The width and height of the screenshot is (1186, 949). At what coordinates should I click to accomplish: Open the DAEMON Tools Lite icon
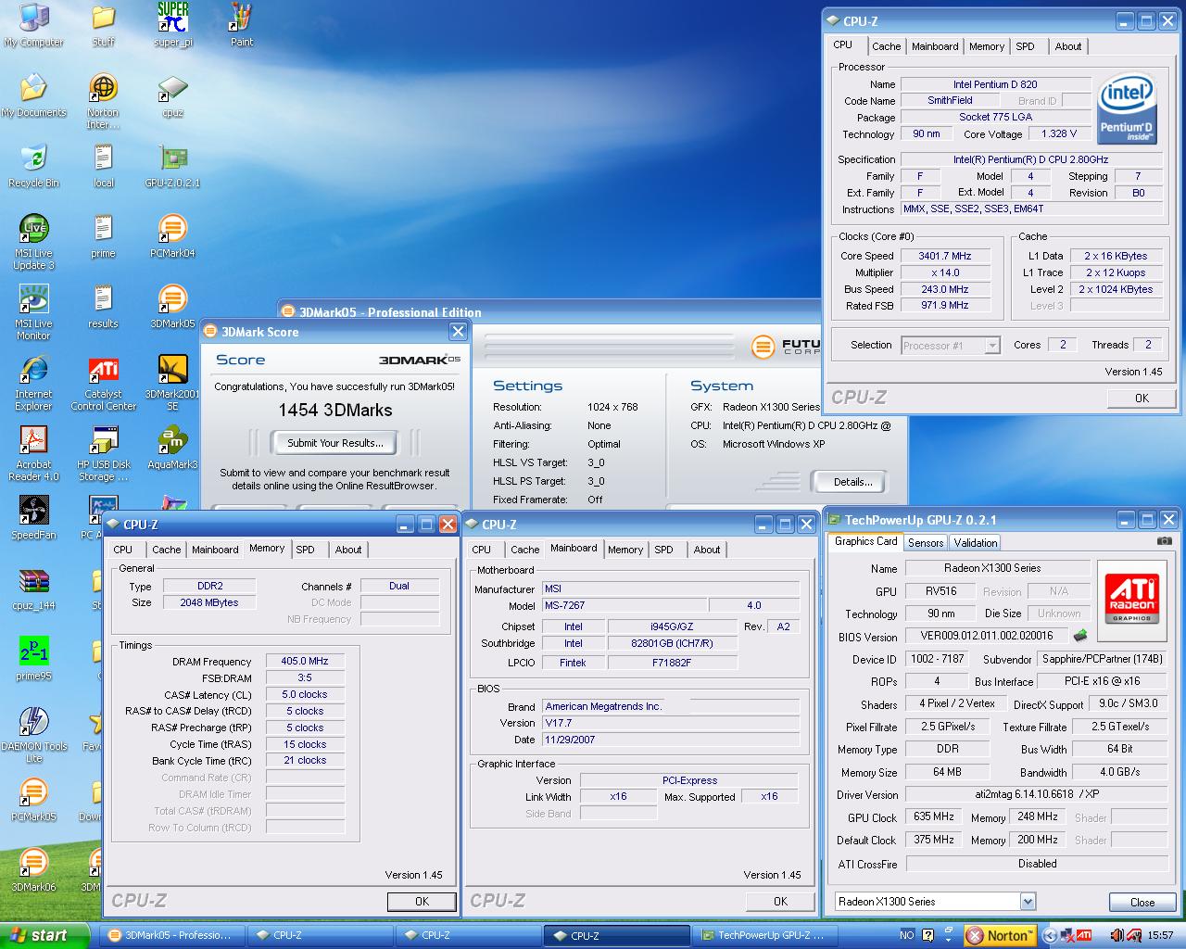[33, 735]
